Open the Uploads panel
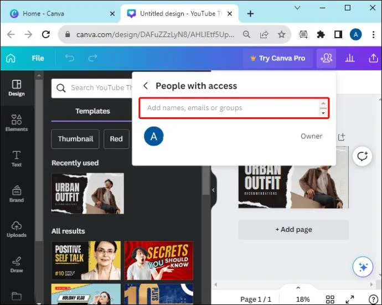The height and width of the screenshot is (305, 382). [17, 229]
